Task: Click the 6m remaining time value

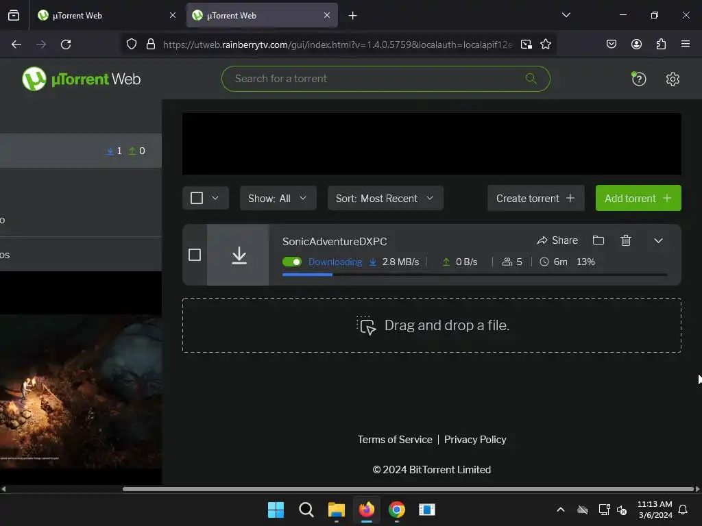Action: [560, 262]
